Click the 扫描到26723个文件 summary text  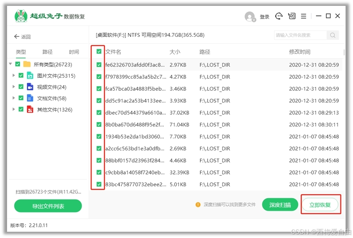[49, 192]
